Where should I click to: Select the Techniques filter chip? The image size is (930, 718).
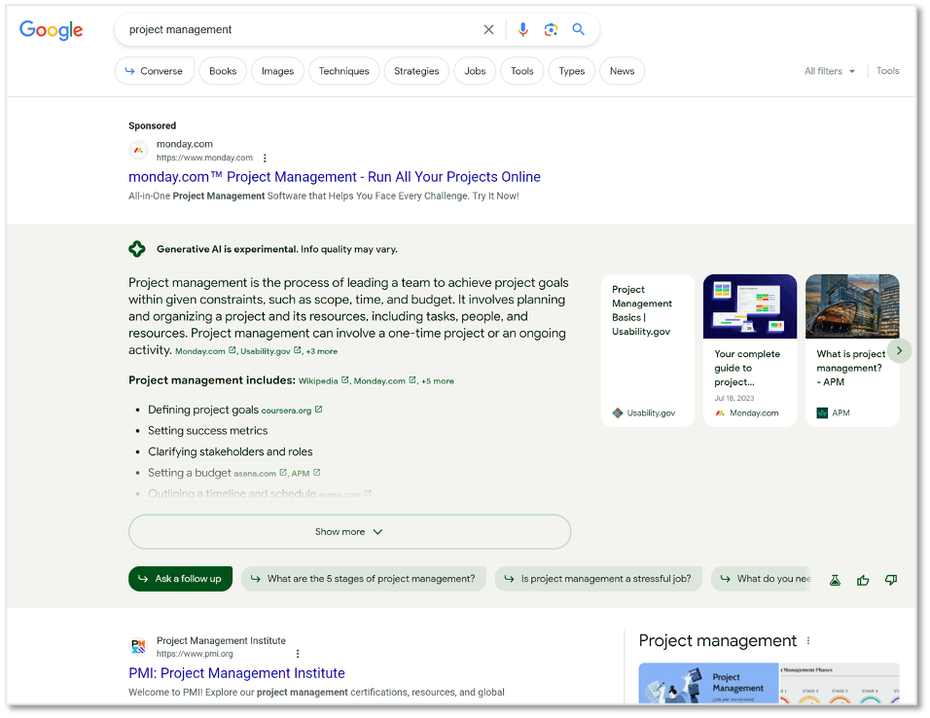click(x=344, y=71)
